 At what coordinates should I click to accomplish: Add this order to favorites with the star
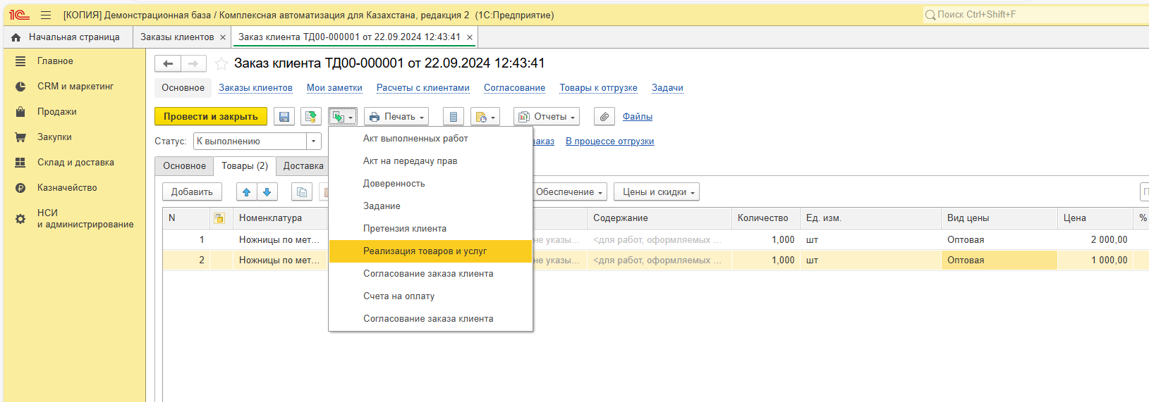click(221, 64)
